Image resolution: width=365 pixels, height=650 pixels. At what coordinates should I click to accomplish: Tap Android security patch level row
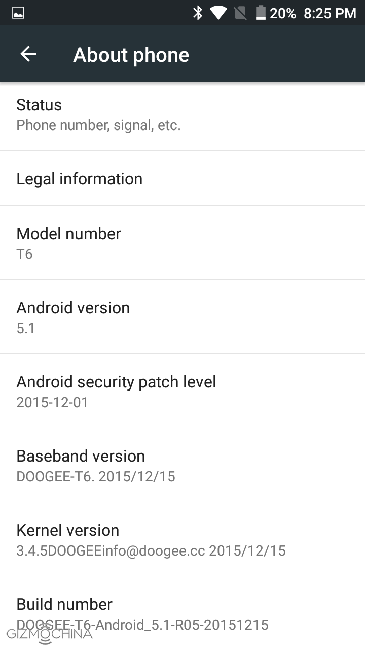[x=182, y=391]
